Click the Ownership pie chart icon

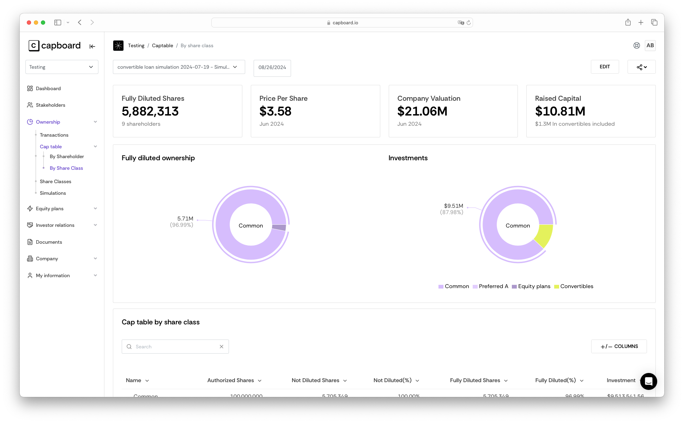point(30,122)
